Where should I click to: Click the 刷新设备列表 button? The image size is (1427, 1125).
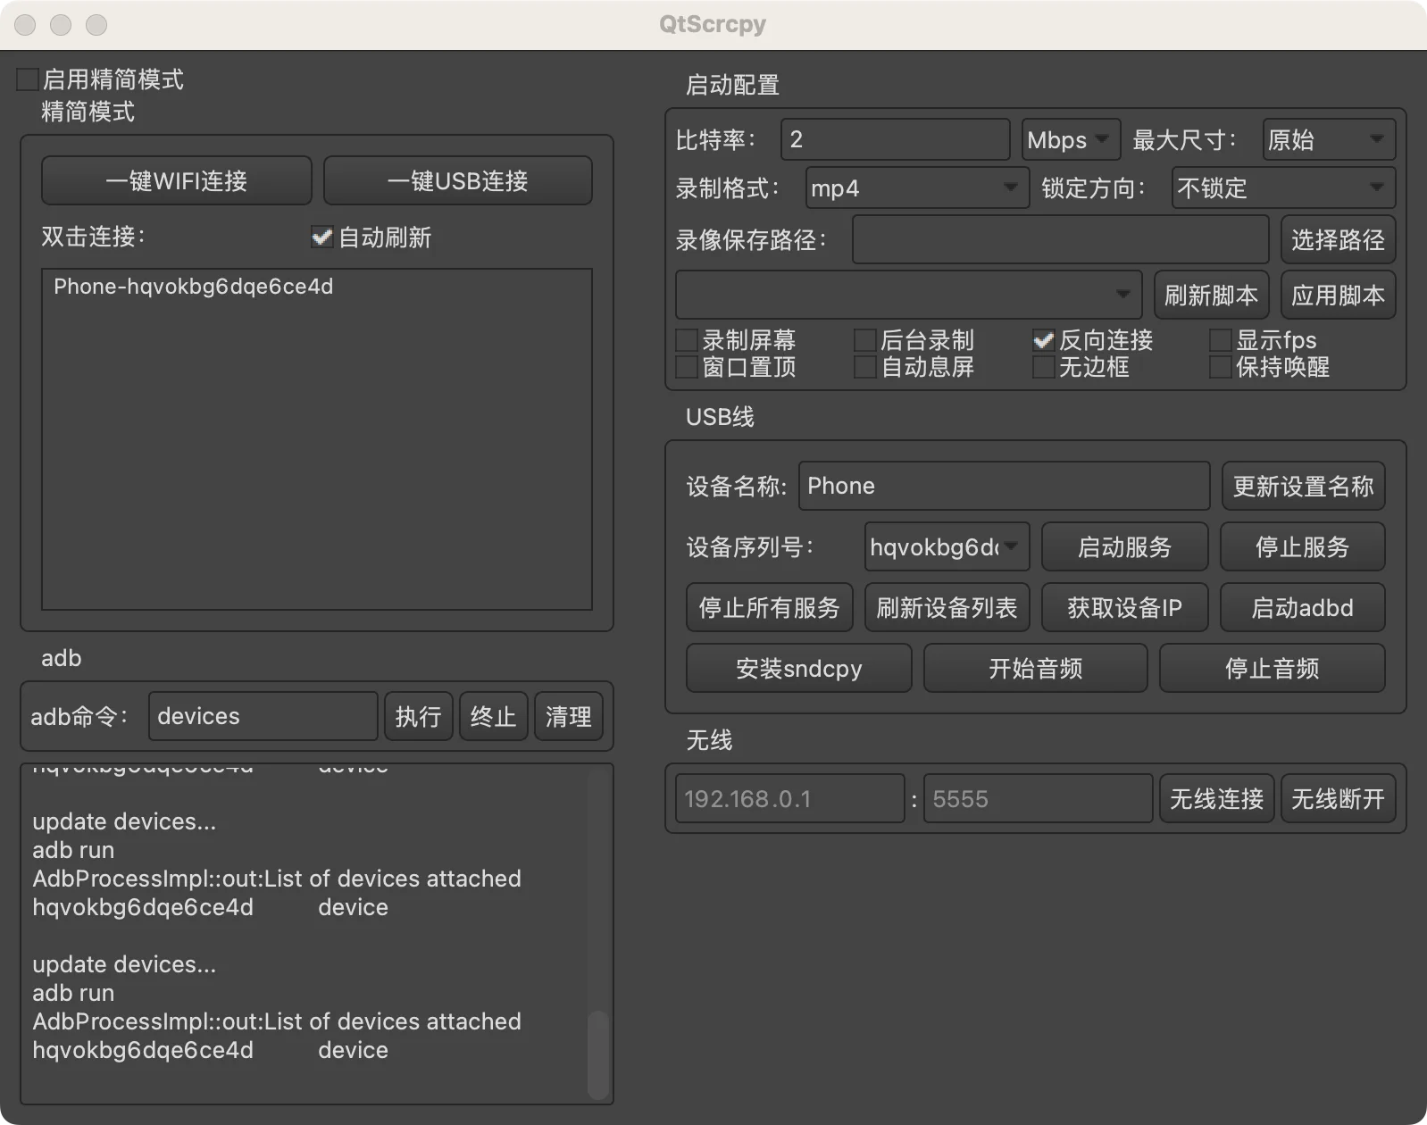tap(947, 607)
